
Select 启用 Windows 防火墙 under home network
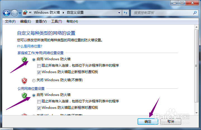tap(34, 59)
